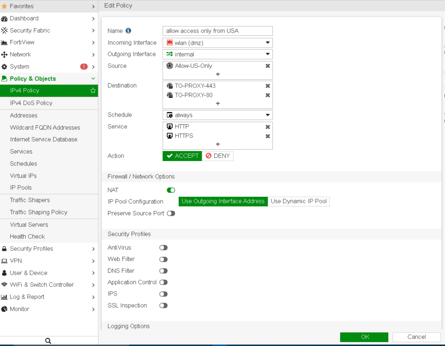
Task: Turn on AntiVirus security profile
Action: point(163,248)
